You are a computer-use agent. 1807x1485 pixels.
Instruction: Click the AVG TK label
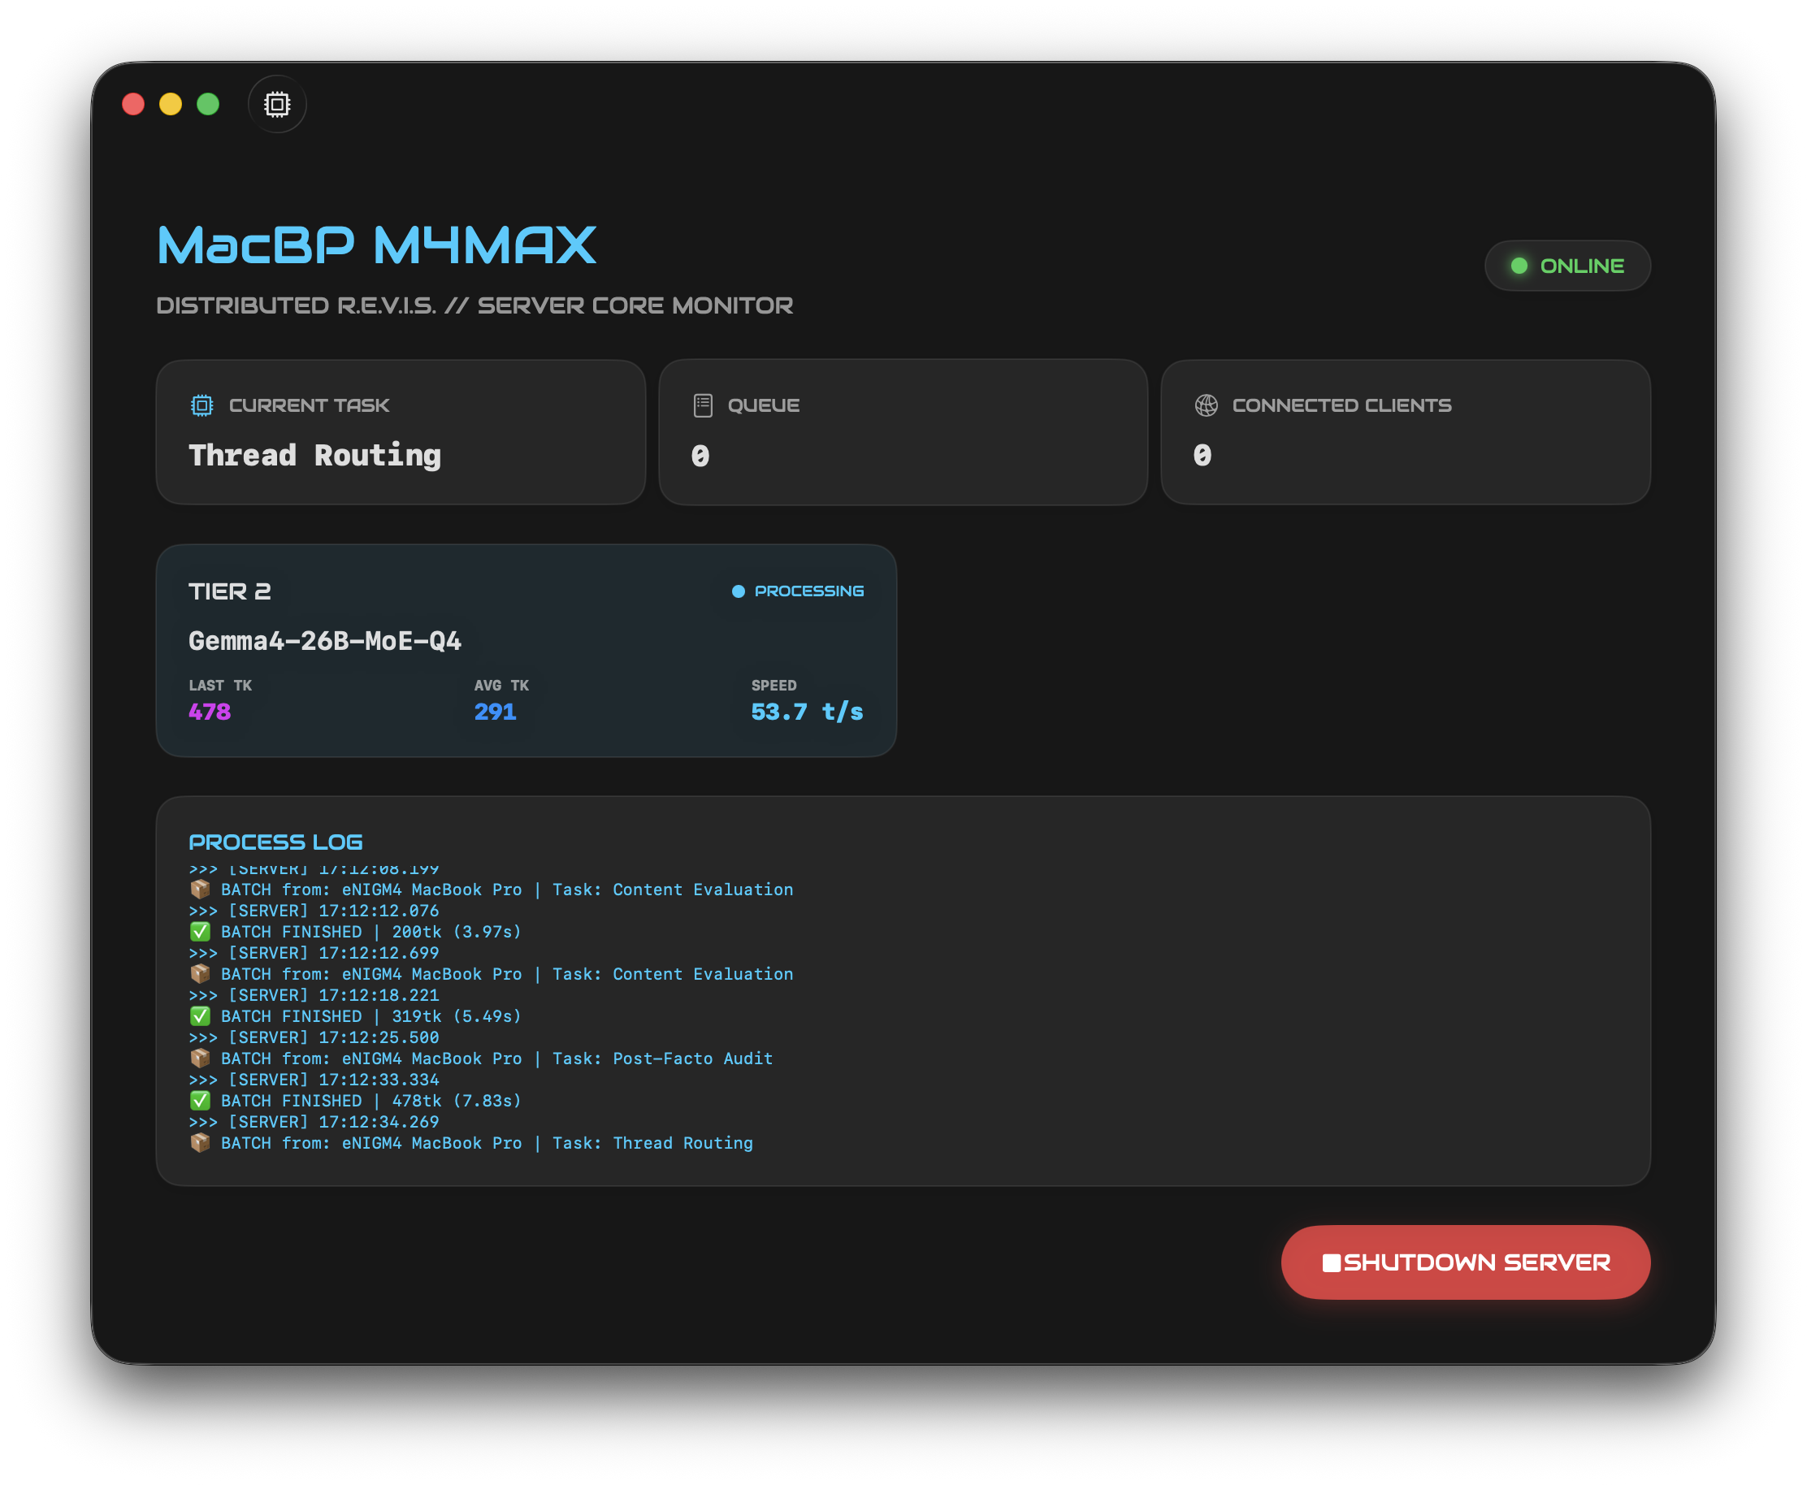pyautogui.click(x=501, y=685)
